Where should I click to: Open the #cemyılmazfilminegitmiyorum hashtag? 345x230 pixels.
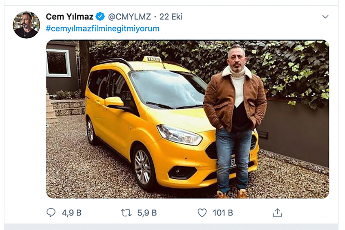[103, 28]
